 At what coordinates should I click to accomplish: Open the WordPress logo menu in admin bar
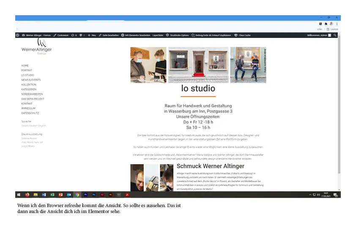18,35
